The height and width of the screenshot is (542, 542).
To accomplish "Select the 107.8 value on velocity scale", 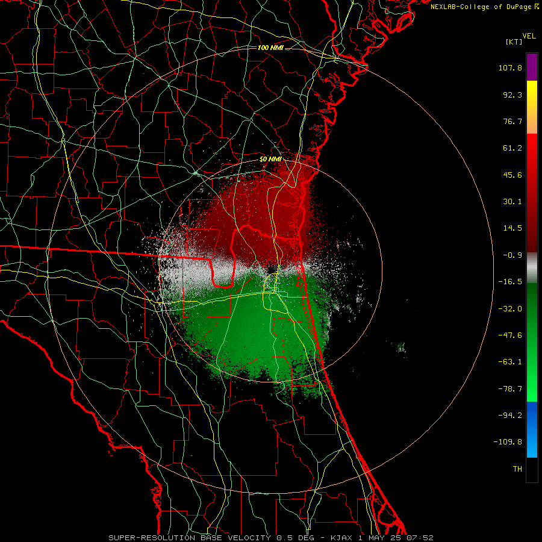I will (510, 67).
